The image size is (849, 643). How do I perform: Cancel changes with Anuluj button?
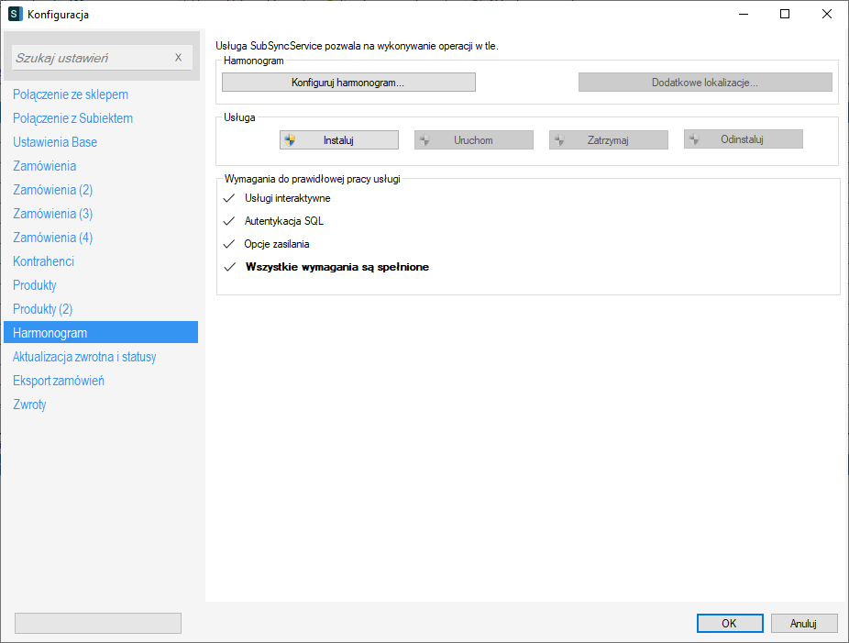pos(803,624)
